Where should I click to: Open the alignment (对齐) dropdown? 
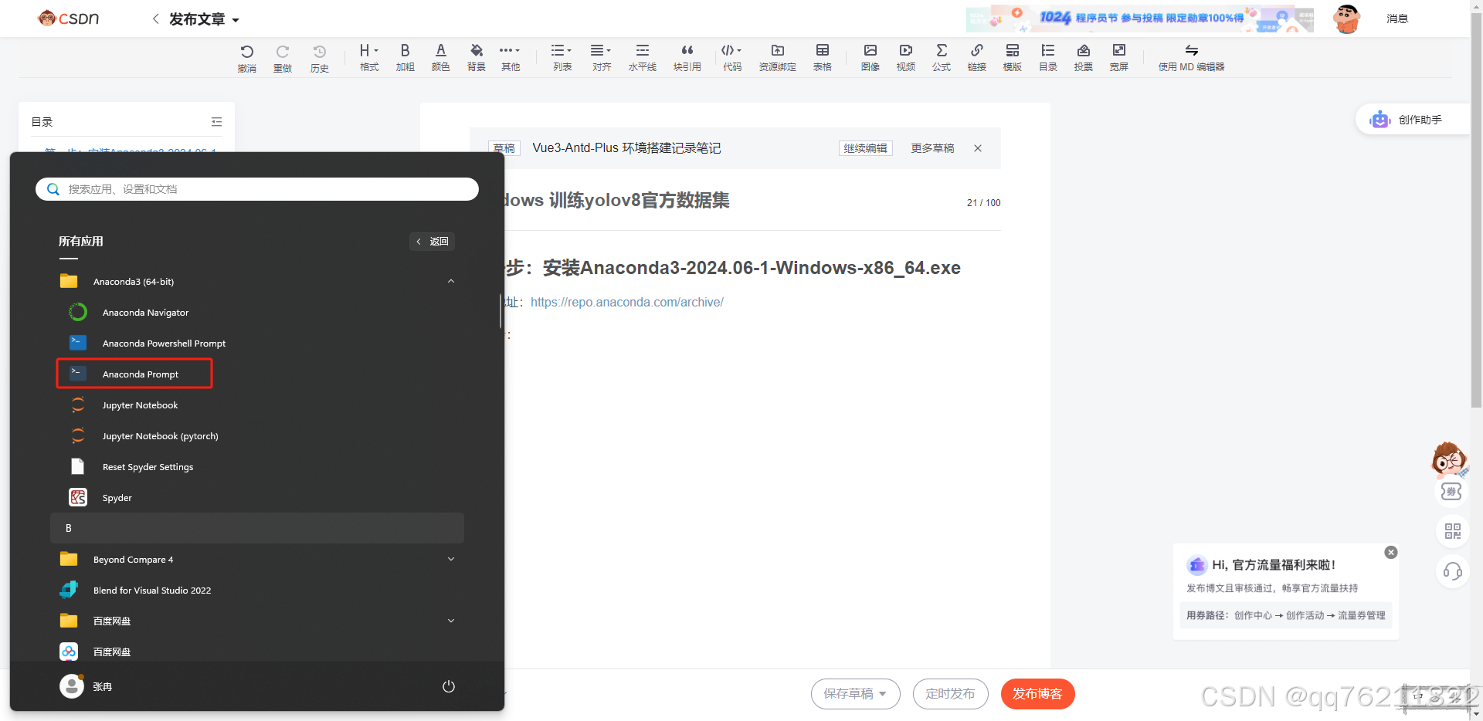click(x=601, y=57)
